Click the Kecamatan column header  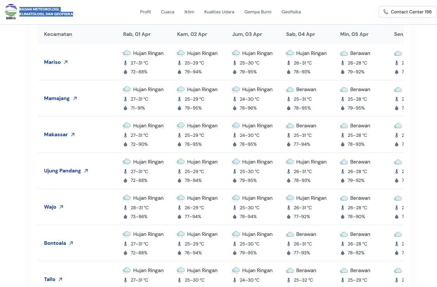pyautogui.click(x=58, y=34)
